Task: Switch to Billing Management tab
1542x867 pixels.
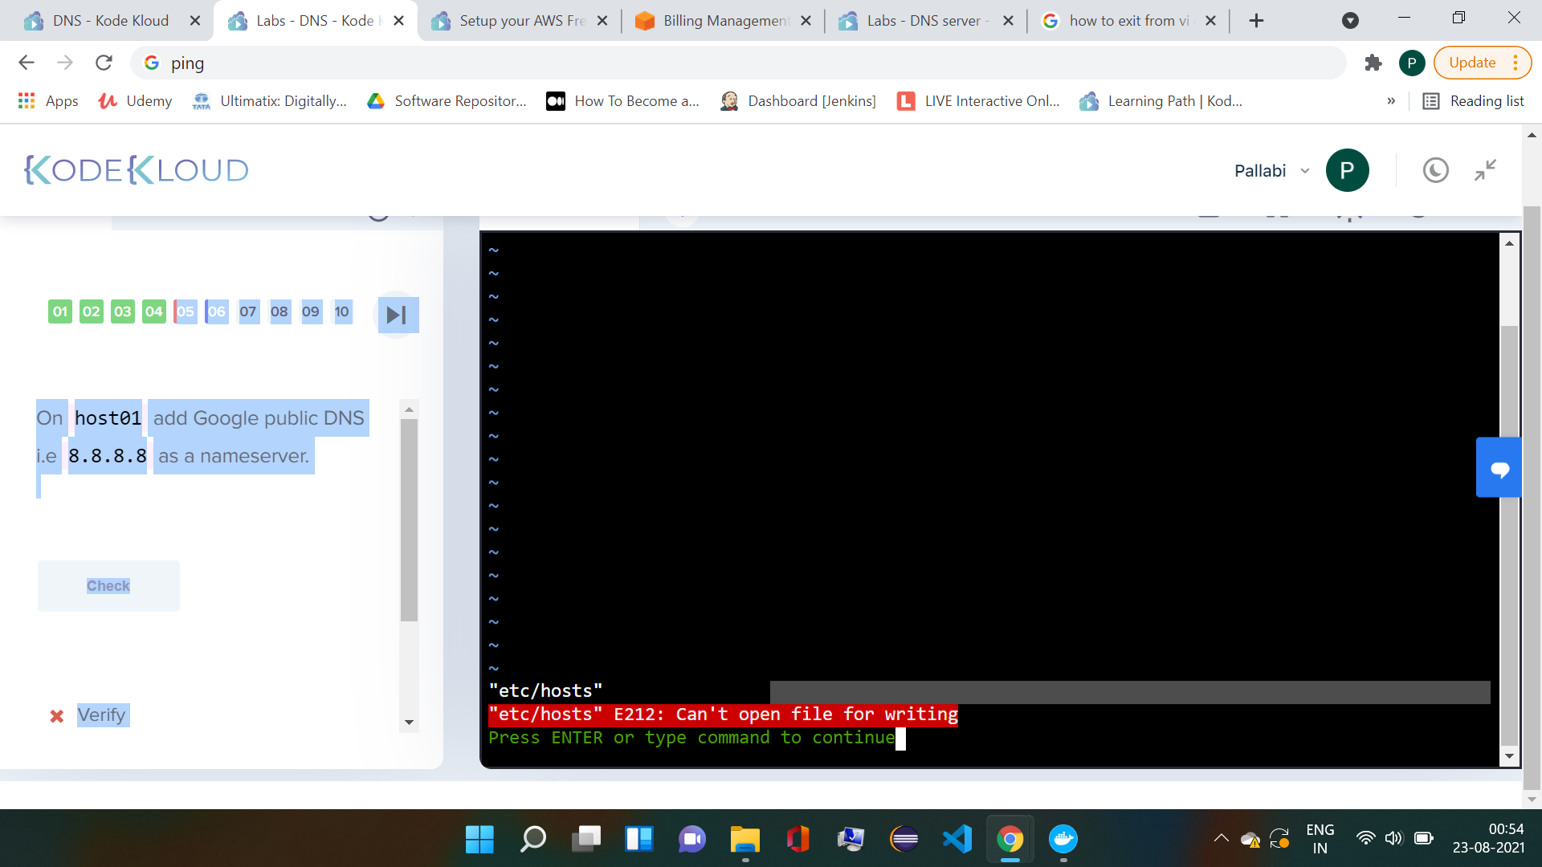Action: (723, 21)
